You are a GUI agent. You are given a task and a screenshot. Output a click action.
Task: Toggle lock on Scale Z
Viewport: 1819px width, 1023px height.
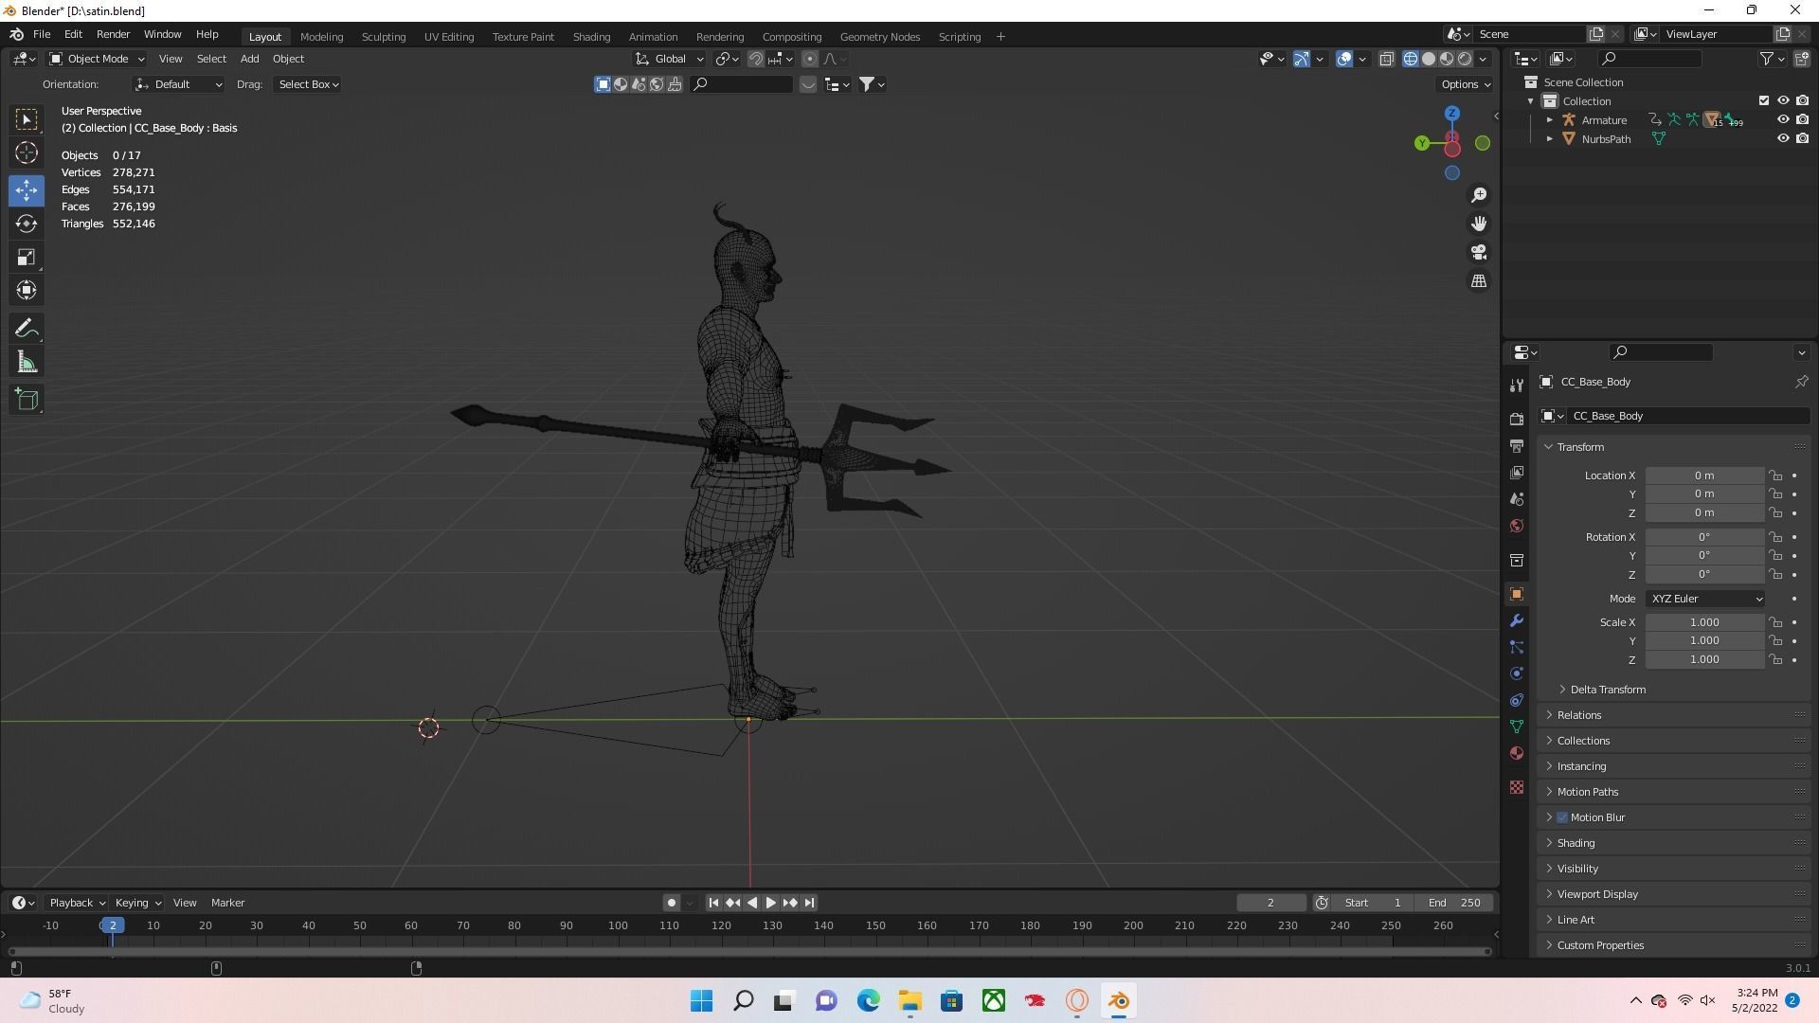(x=1775, y=659)
